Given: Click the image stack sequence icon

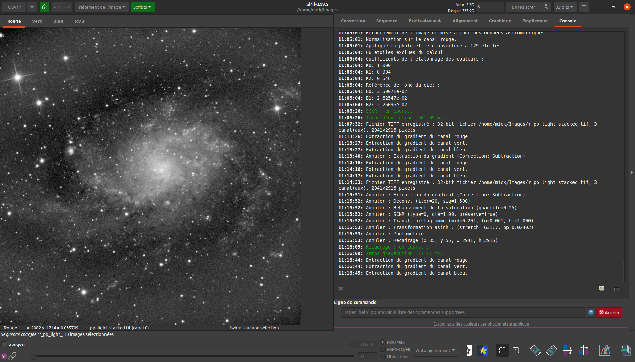Looking at the screenshot, I should pyautogui.click(x=625, y=350).
